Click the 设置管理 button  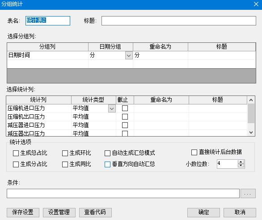pyautogui.click(x=59, y=212)
